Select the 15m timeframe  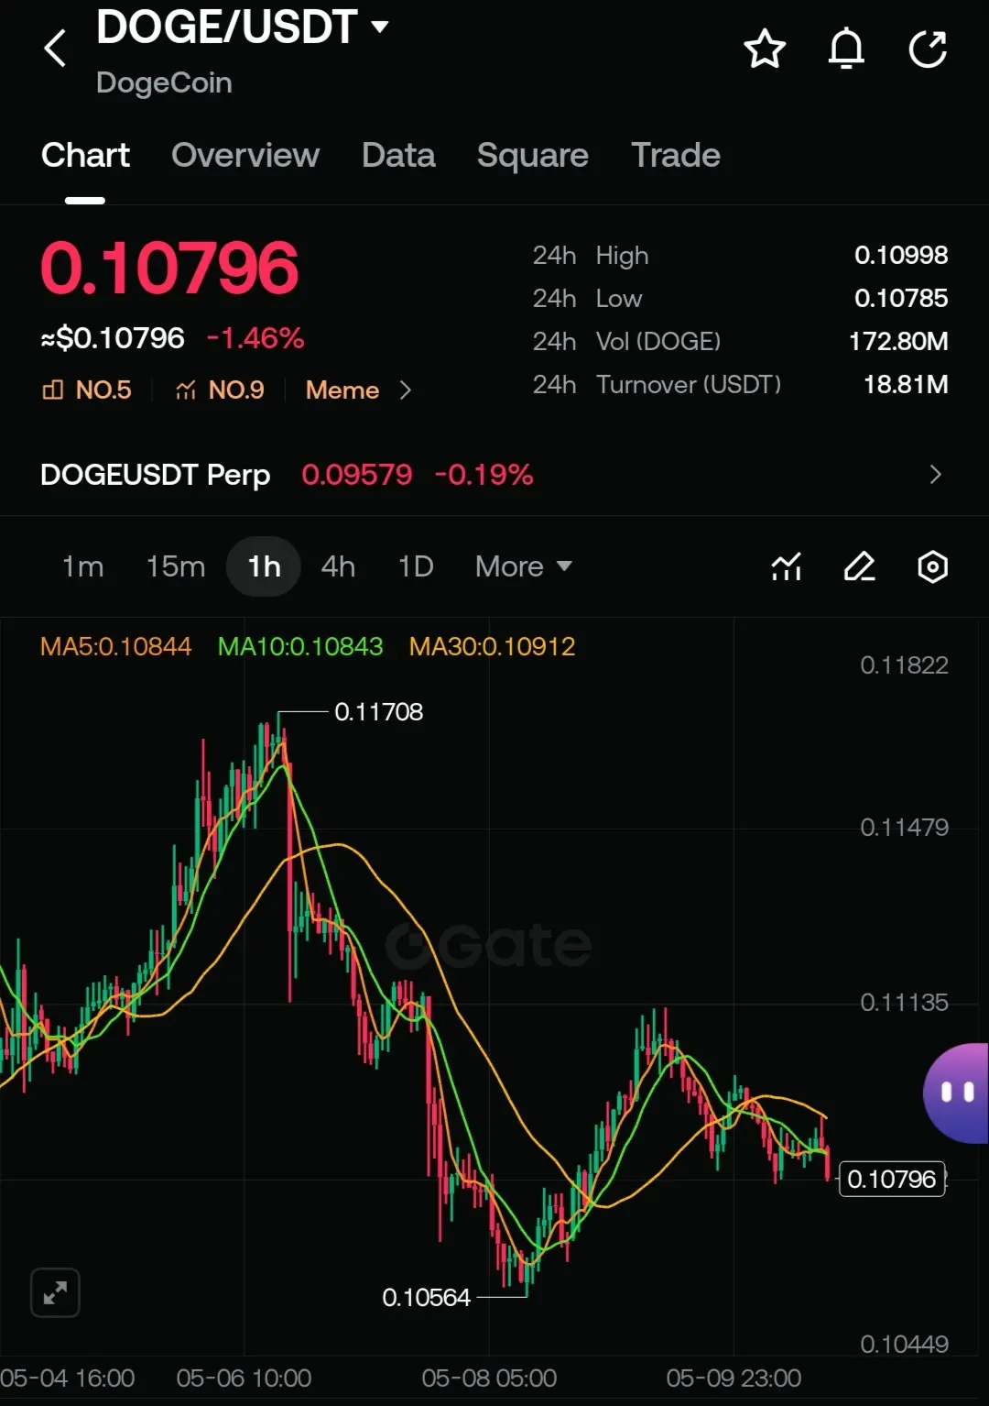click(x=176, y=566)
